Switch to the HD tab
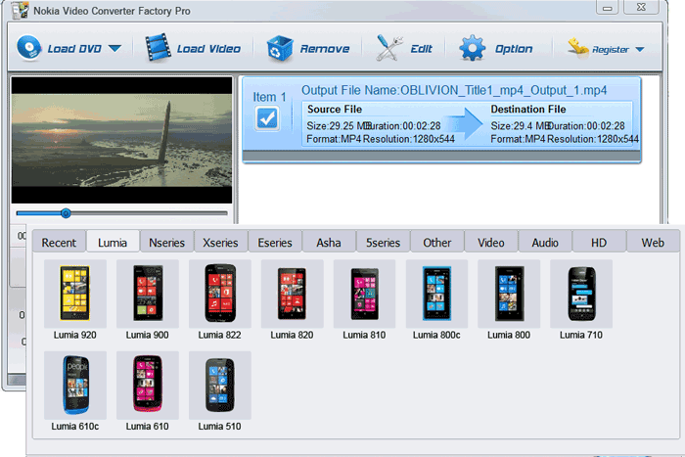685x457 pixels. 599,243
